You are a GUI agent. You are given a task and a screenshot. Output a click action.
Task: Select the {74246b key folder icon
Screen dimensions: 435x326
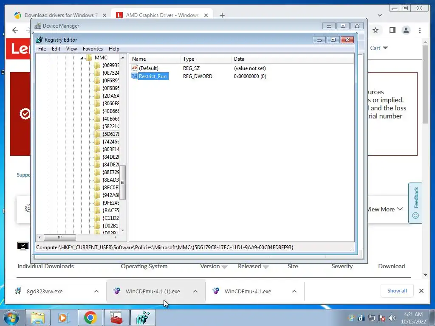tap(97, 142)
